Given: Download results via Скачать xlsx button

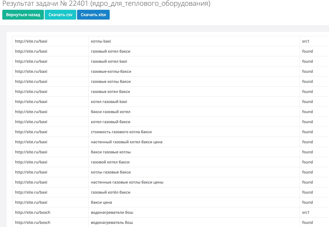Looking at the screenshot, I should tap(94, 15).
